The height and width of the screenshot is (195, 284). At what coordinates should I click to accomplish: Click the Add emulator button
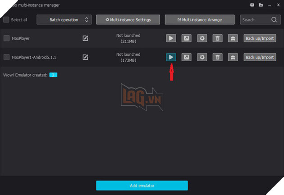point(142,186)
